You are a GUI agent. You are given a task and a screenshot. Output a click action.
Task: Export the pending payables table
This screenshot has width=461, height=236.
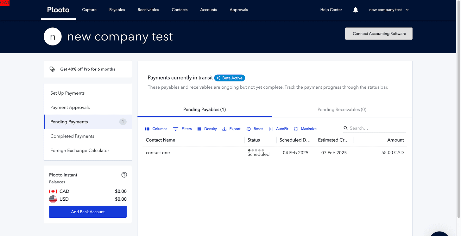click(231, 129)
